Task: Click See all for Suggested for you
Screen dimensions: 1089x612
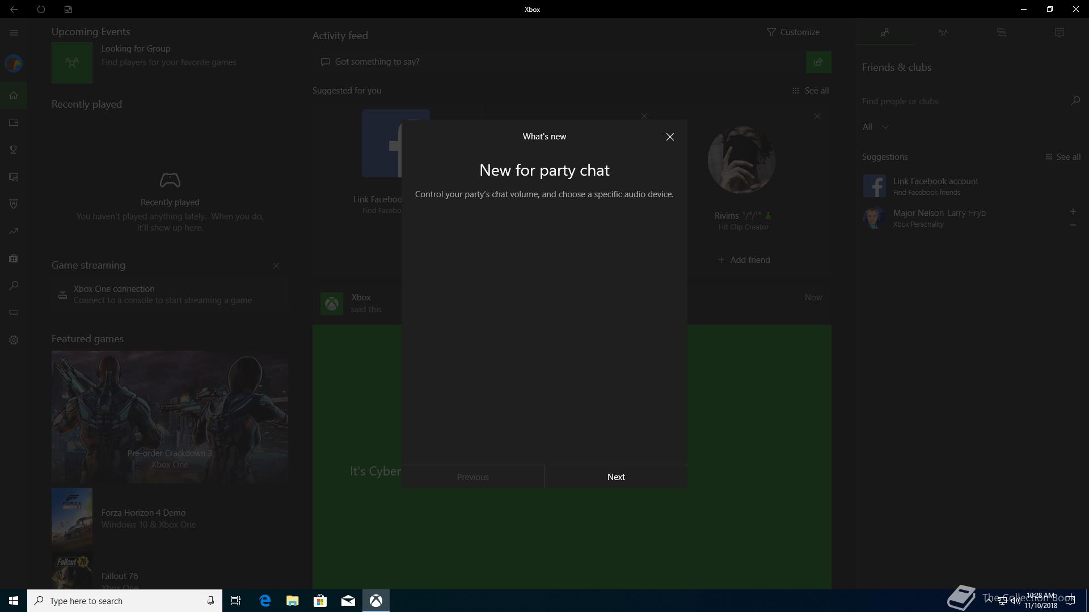Action: click(811, 91)
